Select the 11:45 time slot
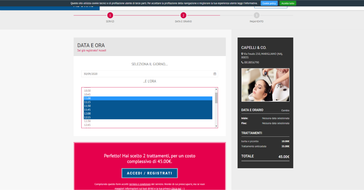The height and width of the screenshot is (190, 364). tap(148, 110)
